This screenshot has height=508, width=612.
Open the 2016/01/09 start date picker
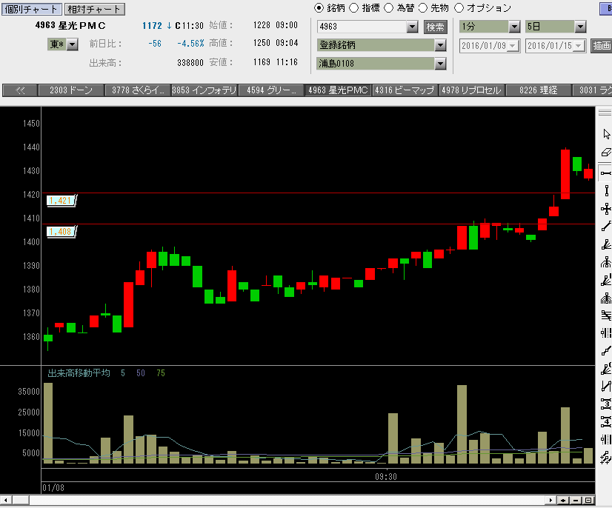[x=513, y=46]
